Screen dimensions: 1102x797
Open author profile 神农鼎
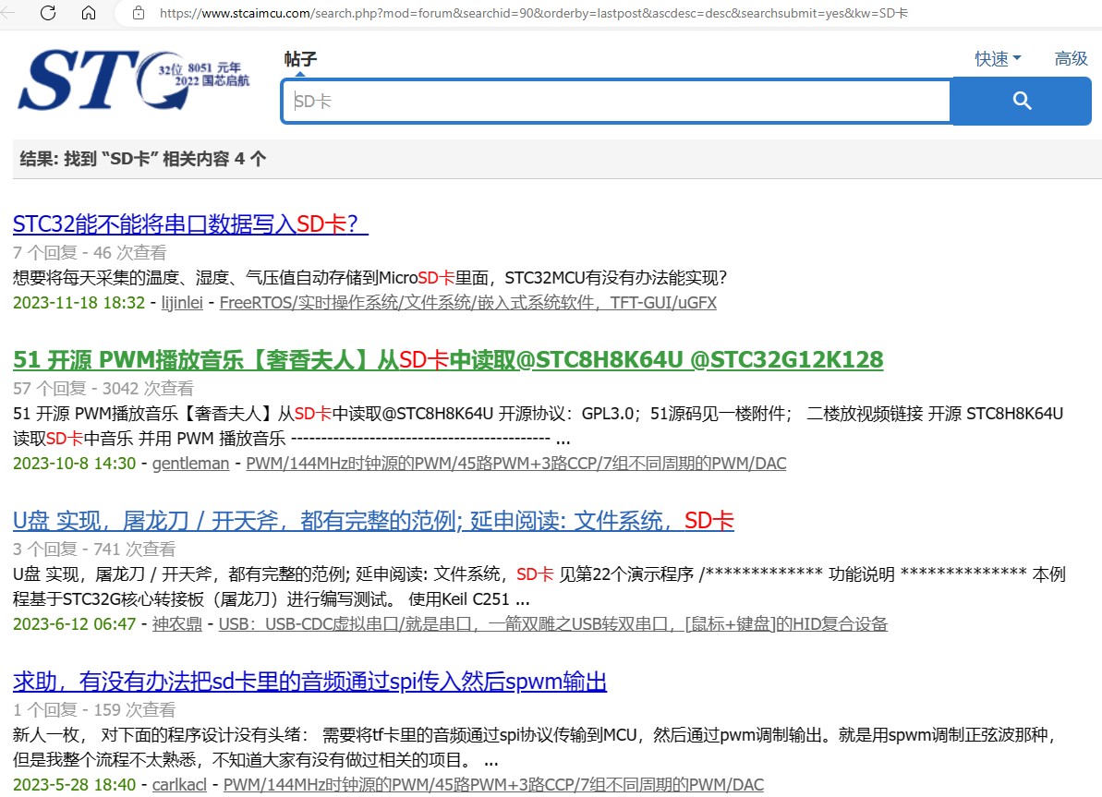pyautogui.click(x=177, y=624)
